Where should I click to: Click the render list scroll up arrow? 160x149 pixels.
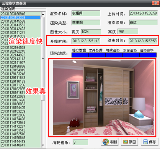point(43,14)
